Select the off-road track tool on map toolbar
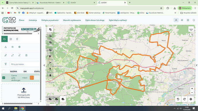 [x=50, y=42]
